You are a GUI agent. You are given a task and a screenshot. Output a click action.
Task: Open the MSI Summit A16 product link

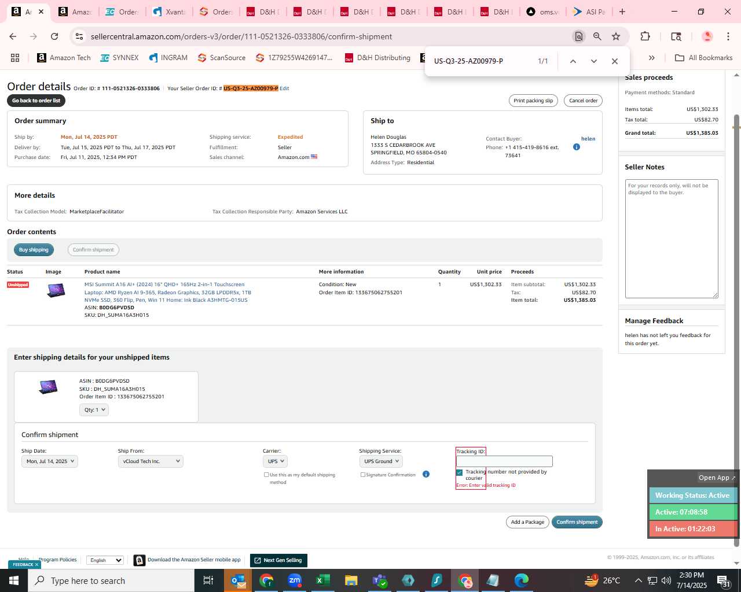coord(168,292)
